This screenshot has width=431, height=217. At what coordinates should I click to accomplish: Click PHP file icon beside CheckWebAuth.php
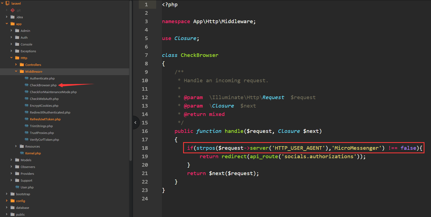pos(26,99)
